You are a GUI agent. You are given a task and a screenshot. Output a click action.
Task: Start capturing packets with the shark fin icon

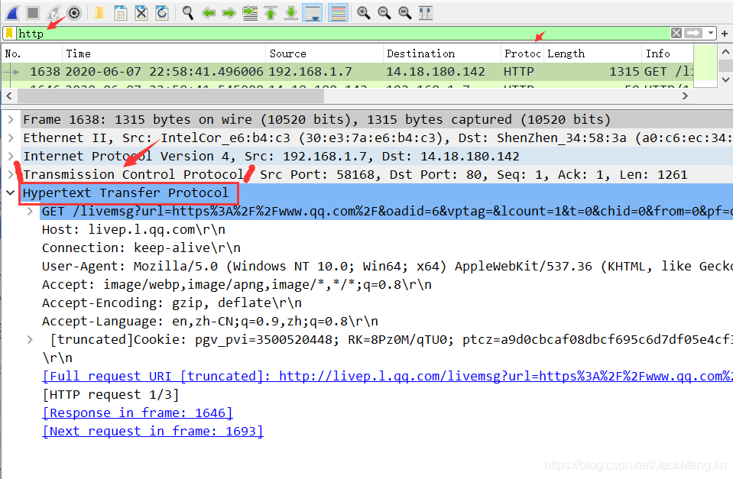(13, 13)
